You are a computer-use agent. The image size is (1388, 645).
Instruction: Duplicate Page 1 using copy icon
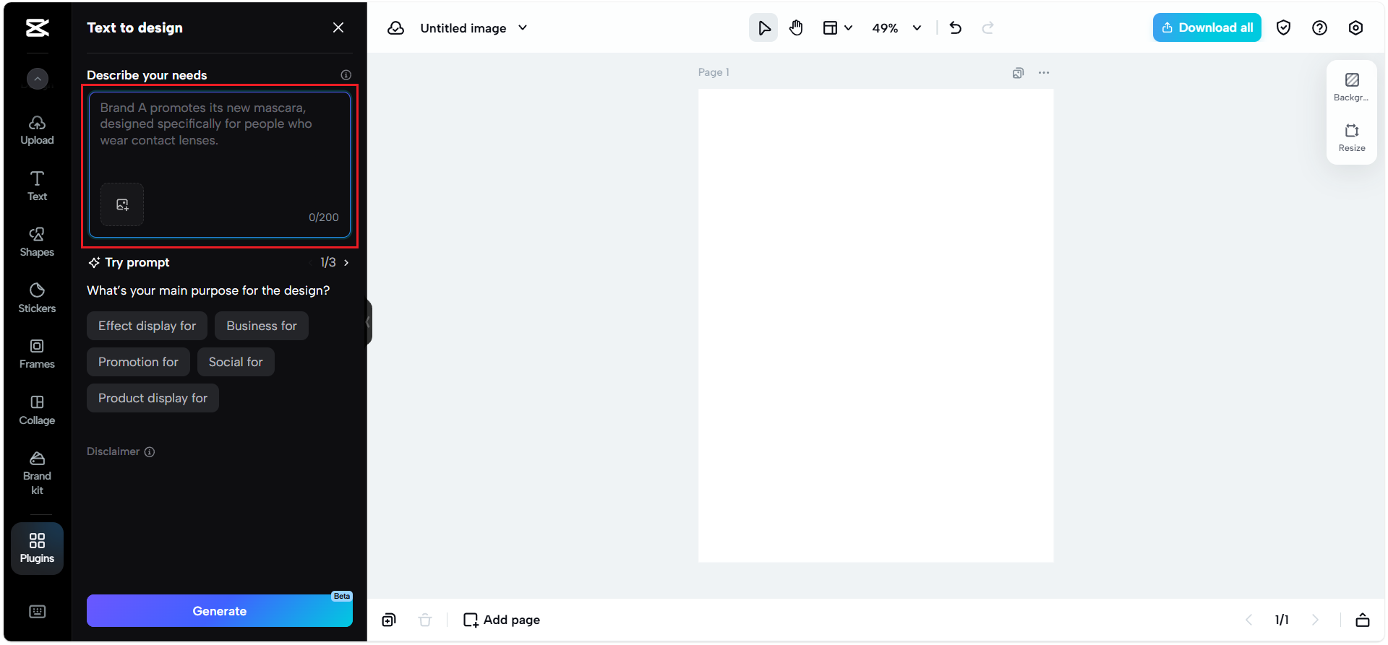coord(1018,73)
